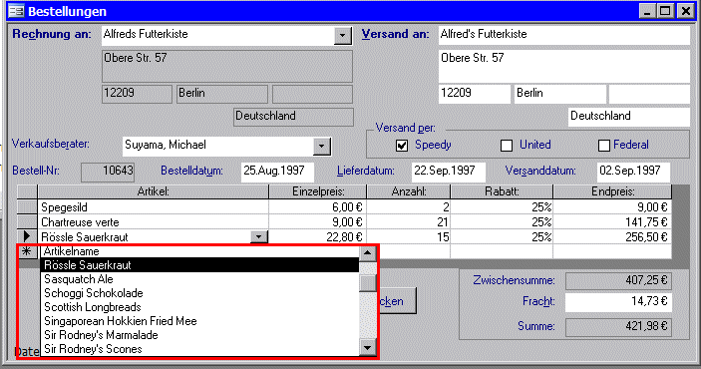Click the Rössle Sauerkraut quantity 15
The width and height of the screenshot is (701, 369).
(x=409, y=236)
